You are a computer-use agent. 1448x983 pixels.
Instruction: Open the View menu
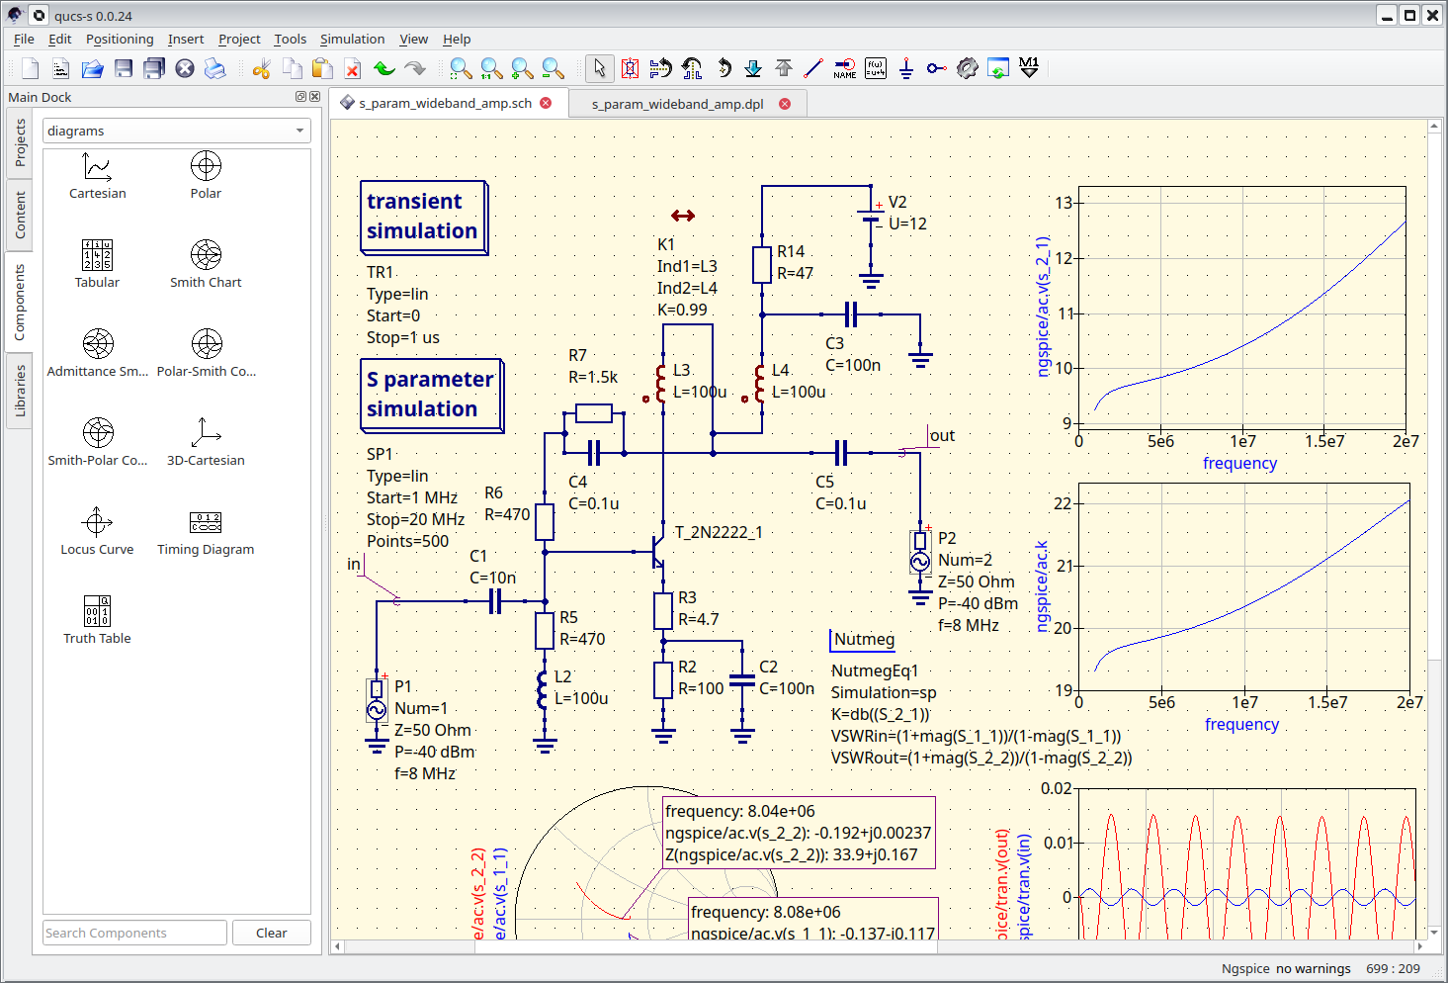click(413, 40)
